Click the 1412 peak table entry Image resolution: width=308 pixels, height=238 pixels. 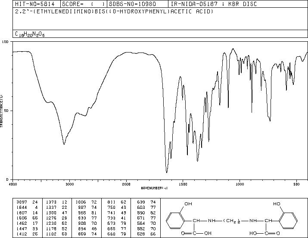(27, 234)
